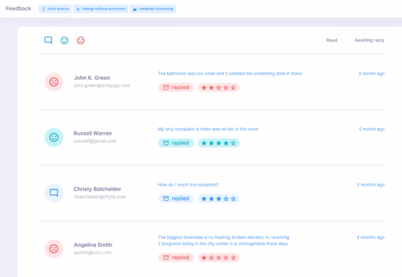The height and width of the screenshot is (277, 402).
Task: Select the Read filter
Action: pyautogui.click(x=332, y=40)
